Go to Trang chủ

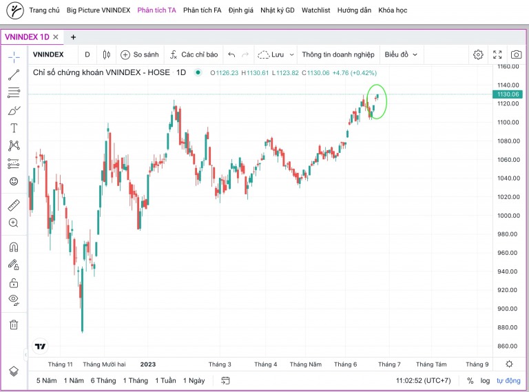click(x=44, y=10)
